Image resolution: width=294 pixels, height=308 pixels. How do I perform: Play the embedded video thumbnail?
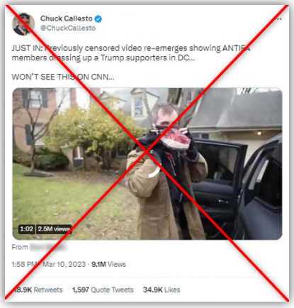click(147, 164)
